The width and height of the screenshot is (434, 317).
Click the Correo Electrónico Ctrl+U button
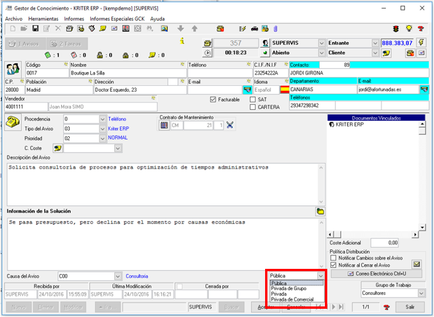click(x=377, y=274)
